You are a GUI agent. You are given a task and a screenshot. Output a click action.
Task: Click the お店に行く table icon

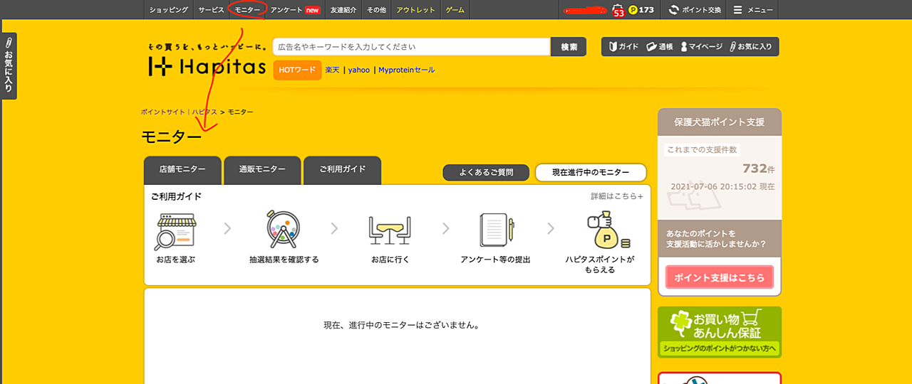pyautogui.click(x=390, y=230)
